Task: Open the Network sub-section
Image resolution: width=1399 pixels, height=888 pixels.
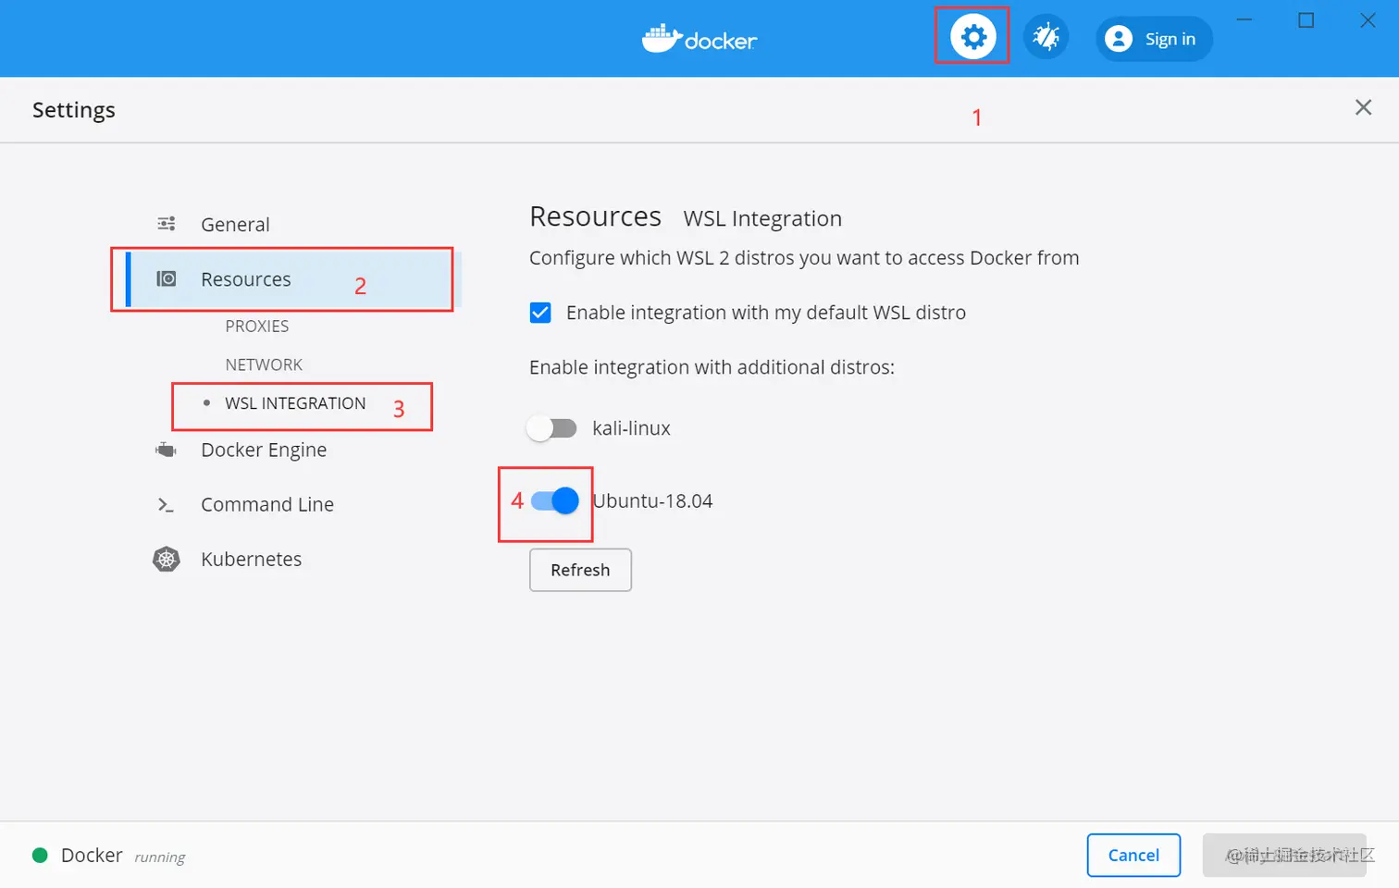Action: [x=264, y=364]
